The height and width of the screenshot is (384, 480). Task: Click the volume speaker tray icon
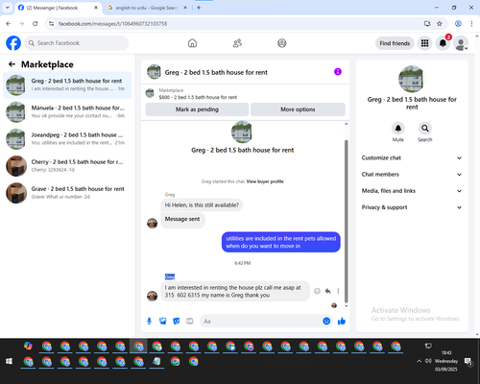coord(428,361)
